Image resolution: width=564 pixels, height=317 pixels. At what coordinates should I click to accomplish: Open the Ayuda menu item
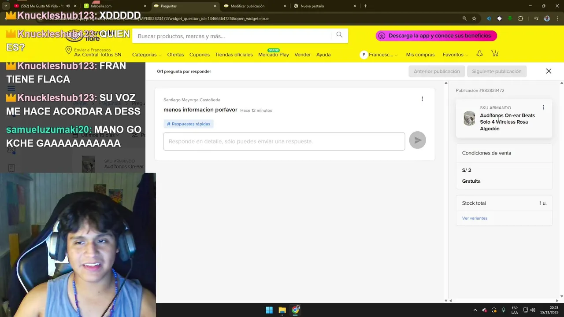pyautogui.click(x=323, y=55)
